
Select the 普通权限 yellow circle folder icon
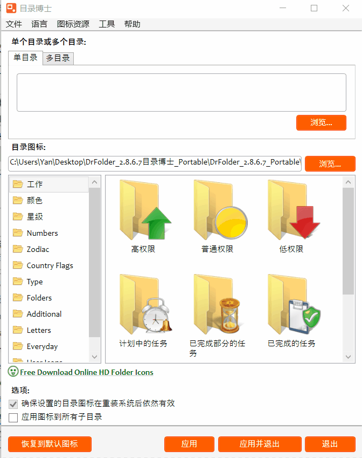pyautogui.click(x=220, y=210)
